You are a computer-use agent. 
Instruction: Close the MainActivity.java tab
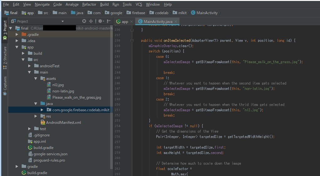click(176, 21)
